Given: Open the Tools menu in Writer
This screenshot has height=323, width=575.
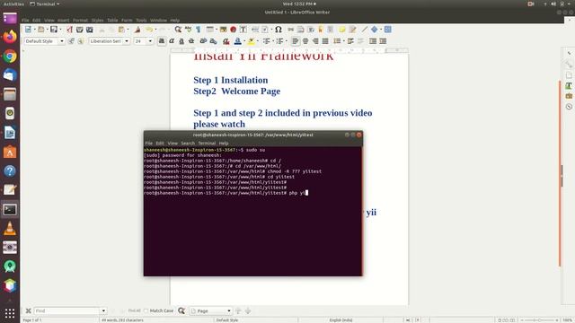Looking at the screenshot, I should coord(141,20).
